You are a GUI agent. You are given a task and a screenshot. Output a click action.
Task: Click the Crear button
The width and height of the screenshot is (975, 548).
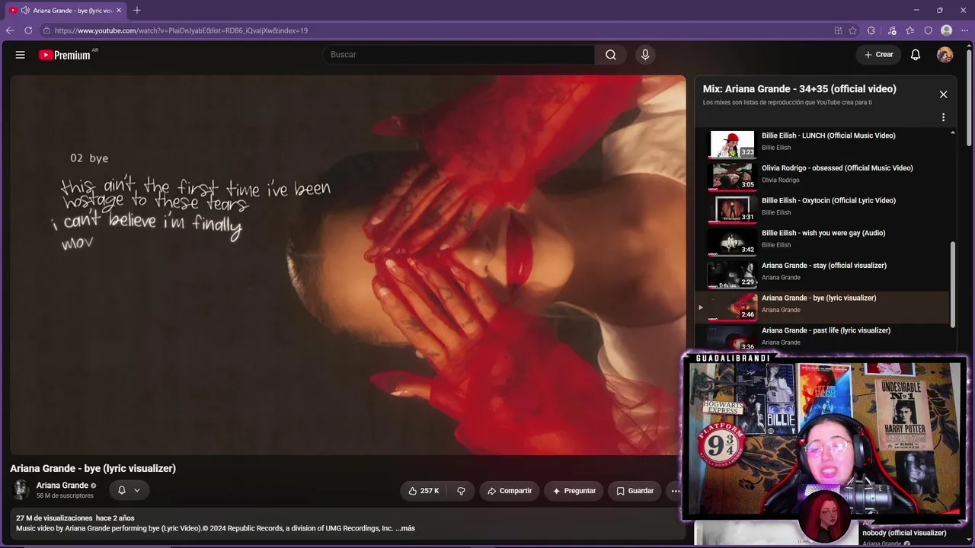(878, 55)
